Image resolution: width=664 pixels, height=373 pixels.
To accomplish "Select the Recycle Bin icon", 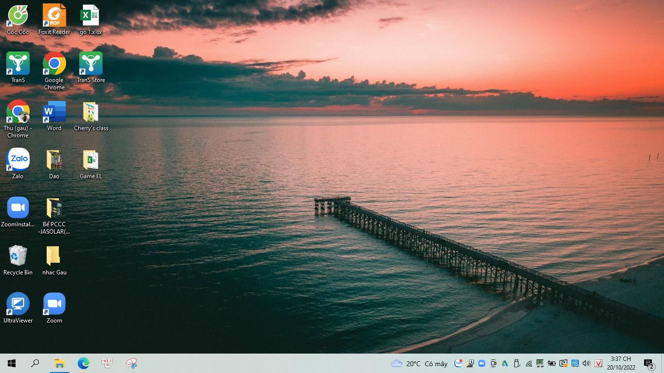I will (x=18, y=256).
